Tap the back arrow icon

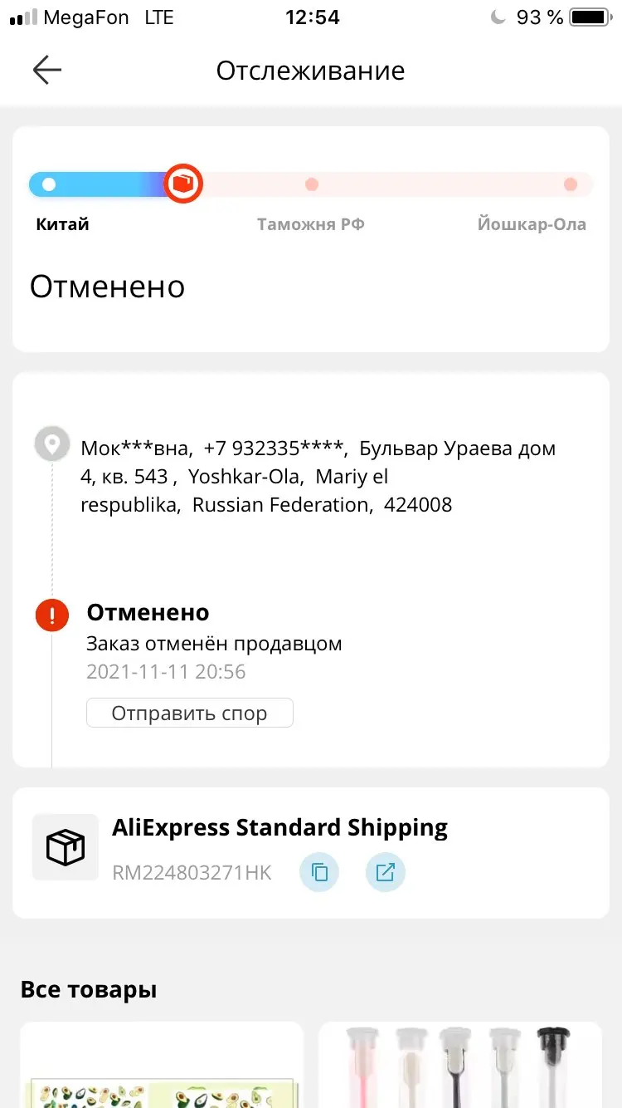pyautogui.click(x=47, y=71)
